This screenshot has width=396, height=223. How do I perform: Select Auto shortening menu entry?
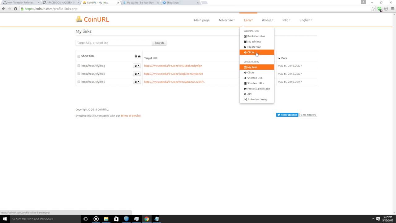pos(257,99)
